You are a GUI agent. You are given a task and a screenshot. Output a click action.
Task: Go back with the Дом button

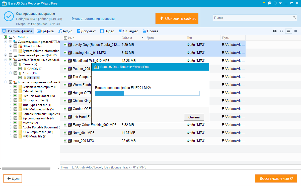tap(13, 178)
